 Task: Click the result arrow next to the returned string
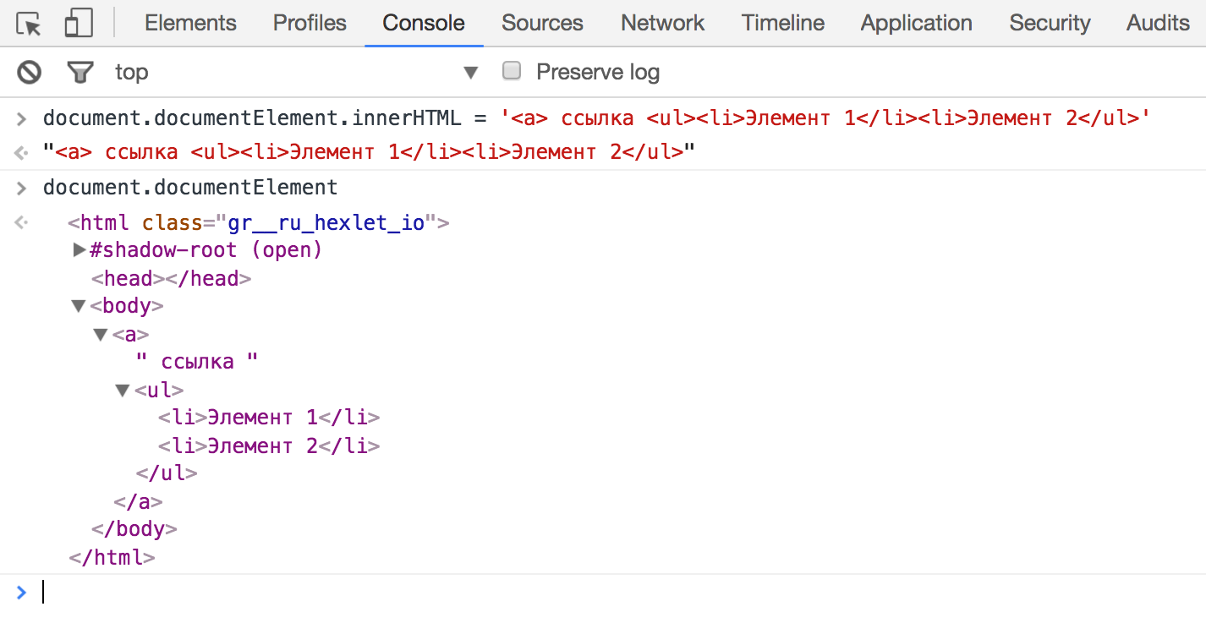click(x=21, y=152)
